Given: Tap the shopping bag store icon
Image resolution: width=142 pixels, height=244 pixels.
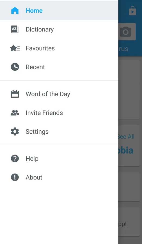Looking at the screenshot, I should 133,11.
